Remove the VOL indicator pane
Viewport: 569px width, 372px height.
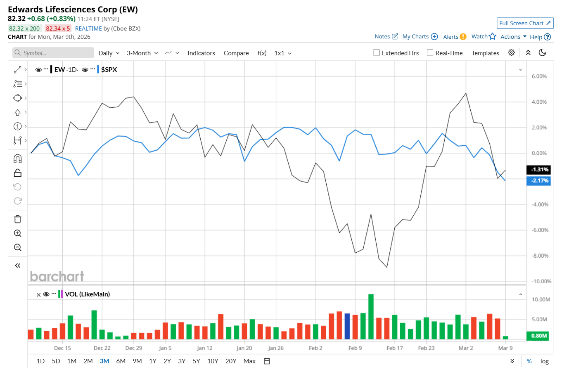38,295
